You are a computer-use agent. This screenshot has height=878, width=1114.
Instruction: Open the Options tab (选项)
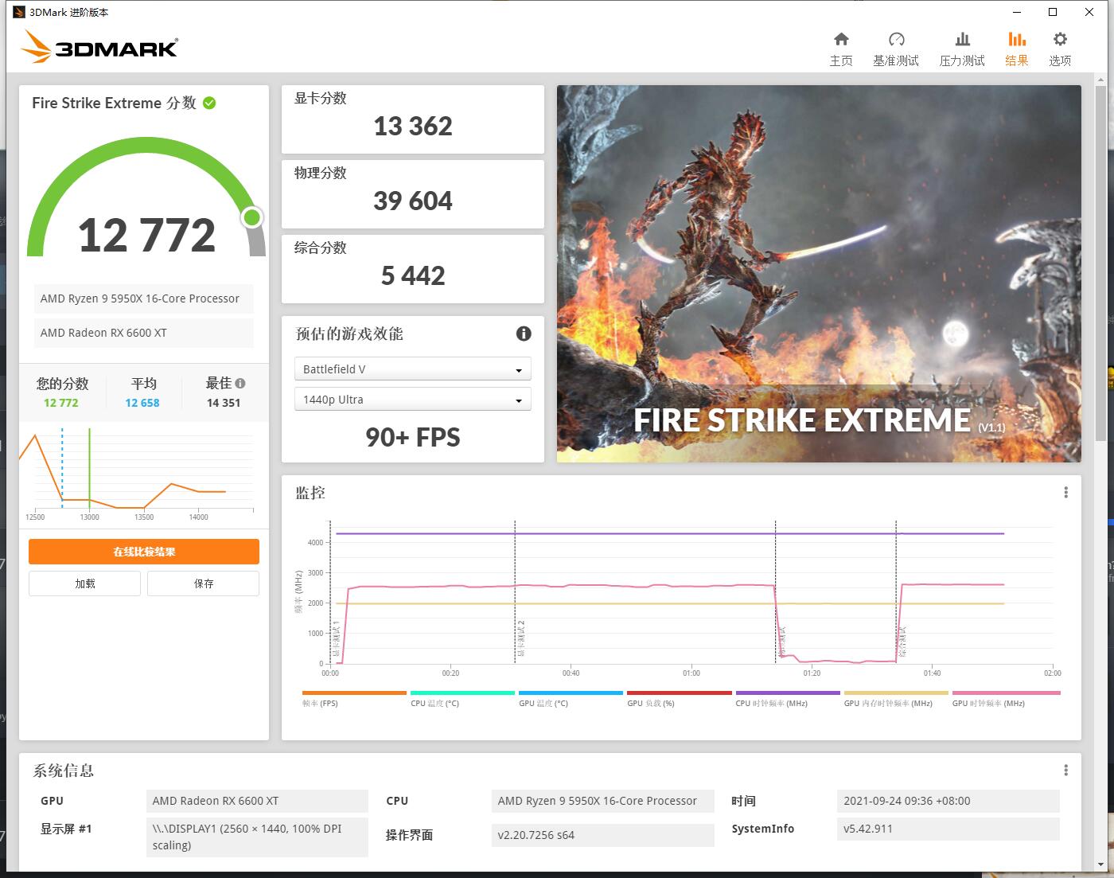1060,49
